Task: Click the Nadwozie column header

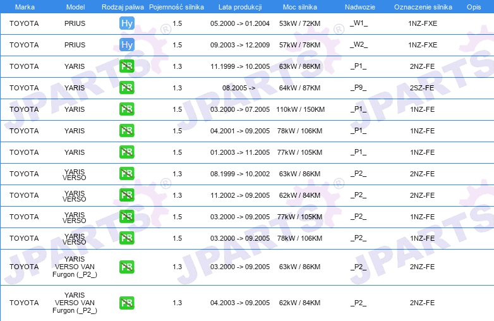Action: [360, 7]
